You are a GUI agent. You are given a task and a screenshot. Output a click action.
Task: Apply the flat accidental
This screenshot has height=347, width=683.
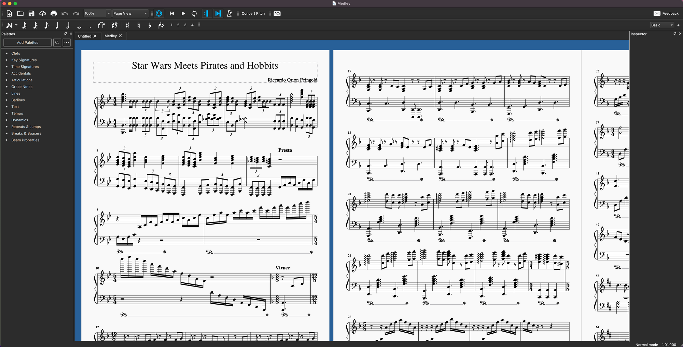tap(150, 25)
